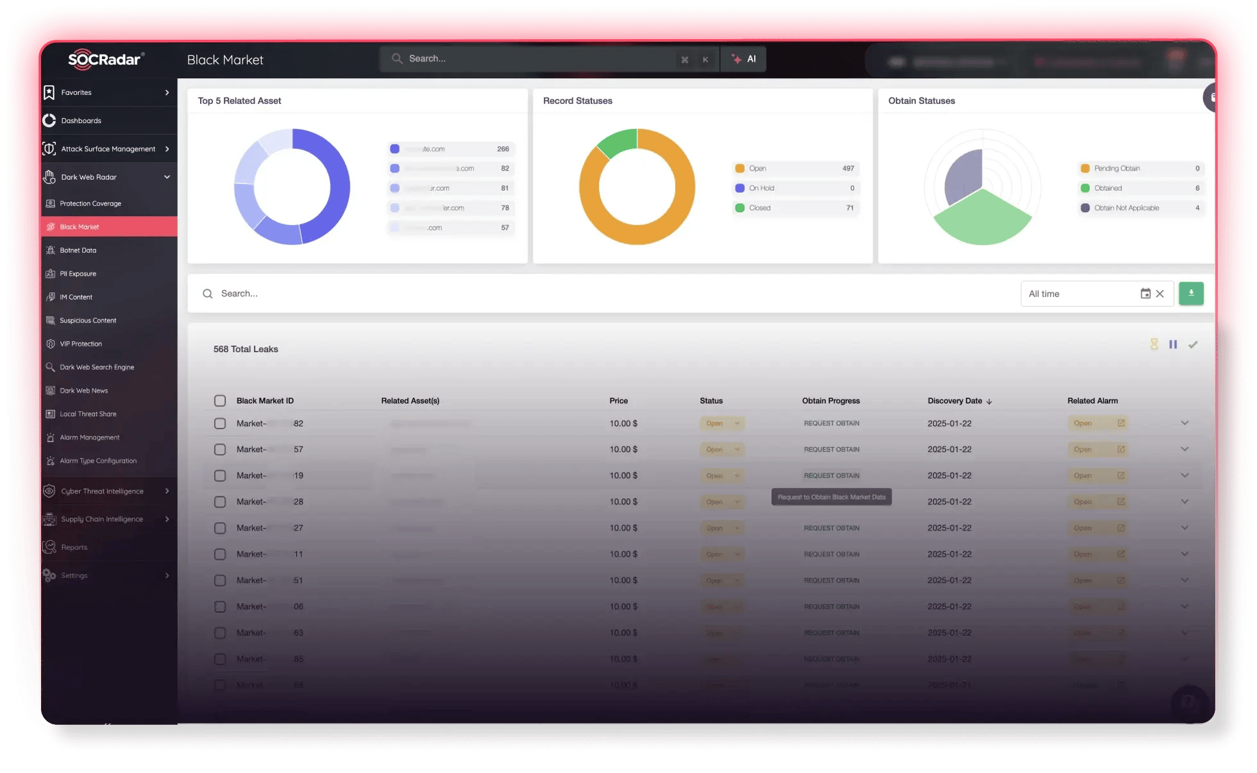
Task: Check the row ending in 27
Action: pos(220,528)
